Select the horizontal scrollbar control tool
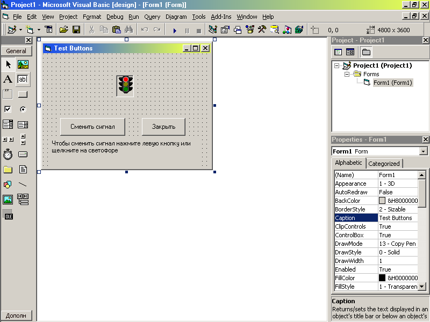 [8, 140]
